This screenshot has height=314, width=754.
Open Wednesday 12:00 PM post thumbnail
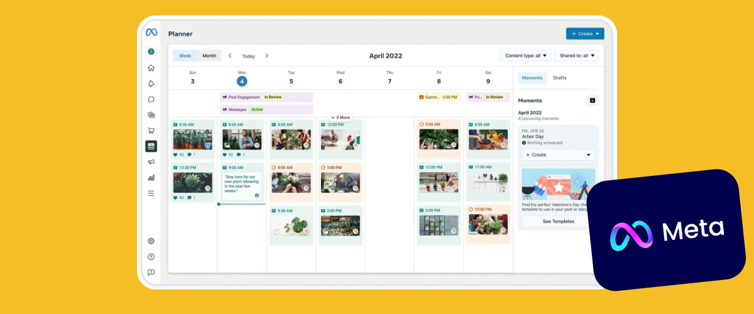click(x=341, y=139)
